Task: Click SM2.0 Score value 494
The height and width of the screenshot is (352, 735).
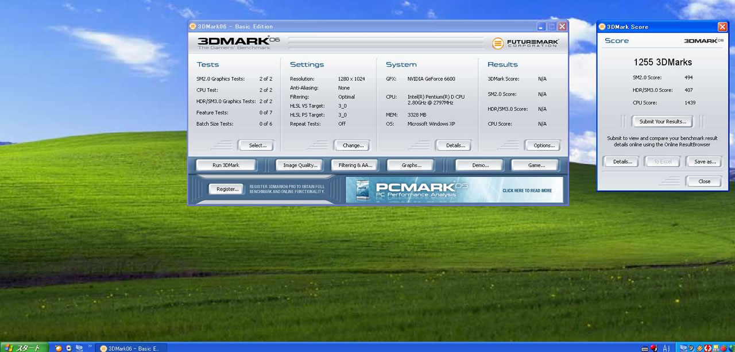Action: click(x=689, y=78)
